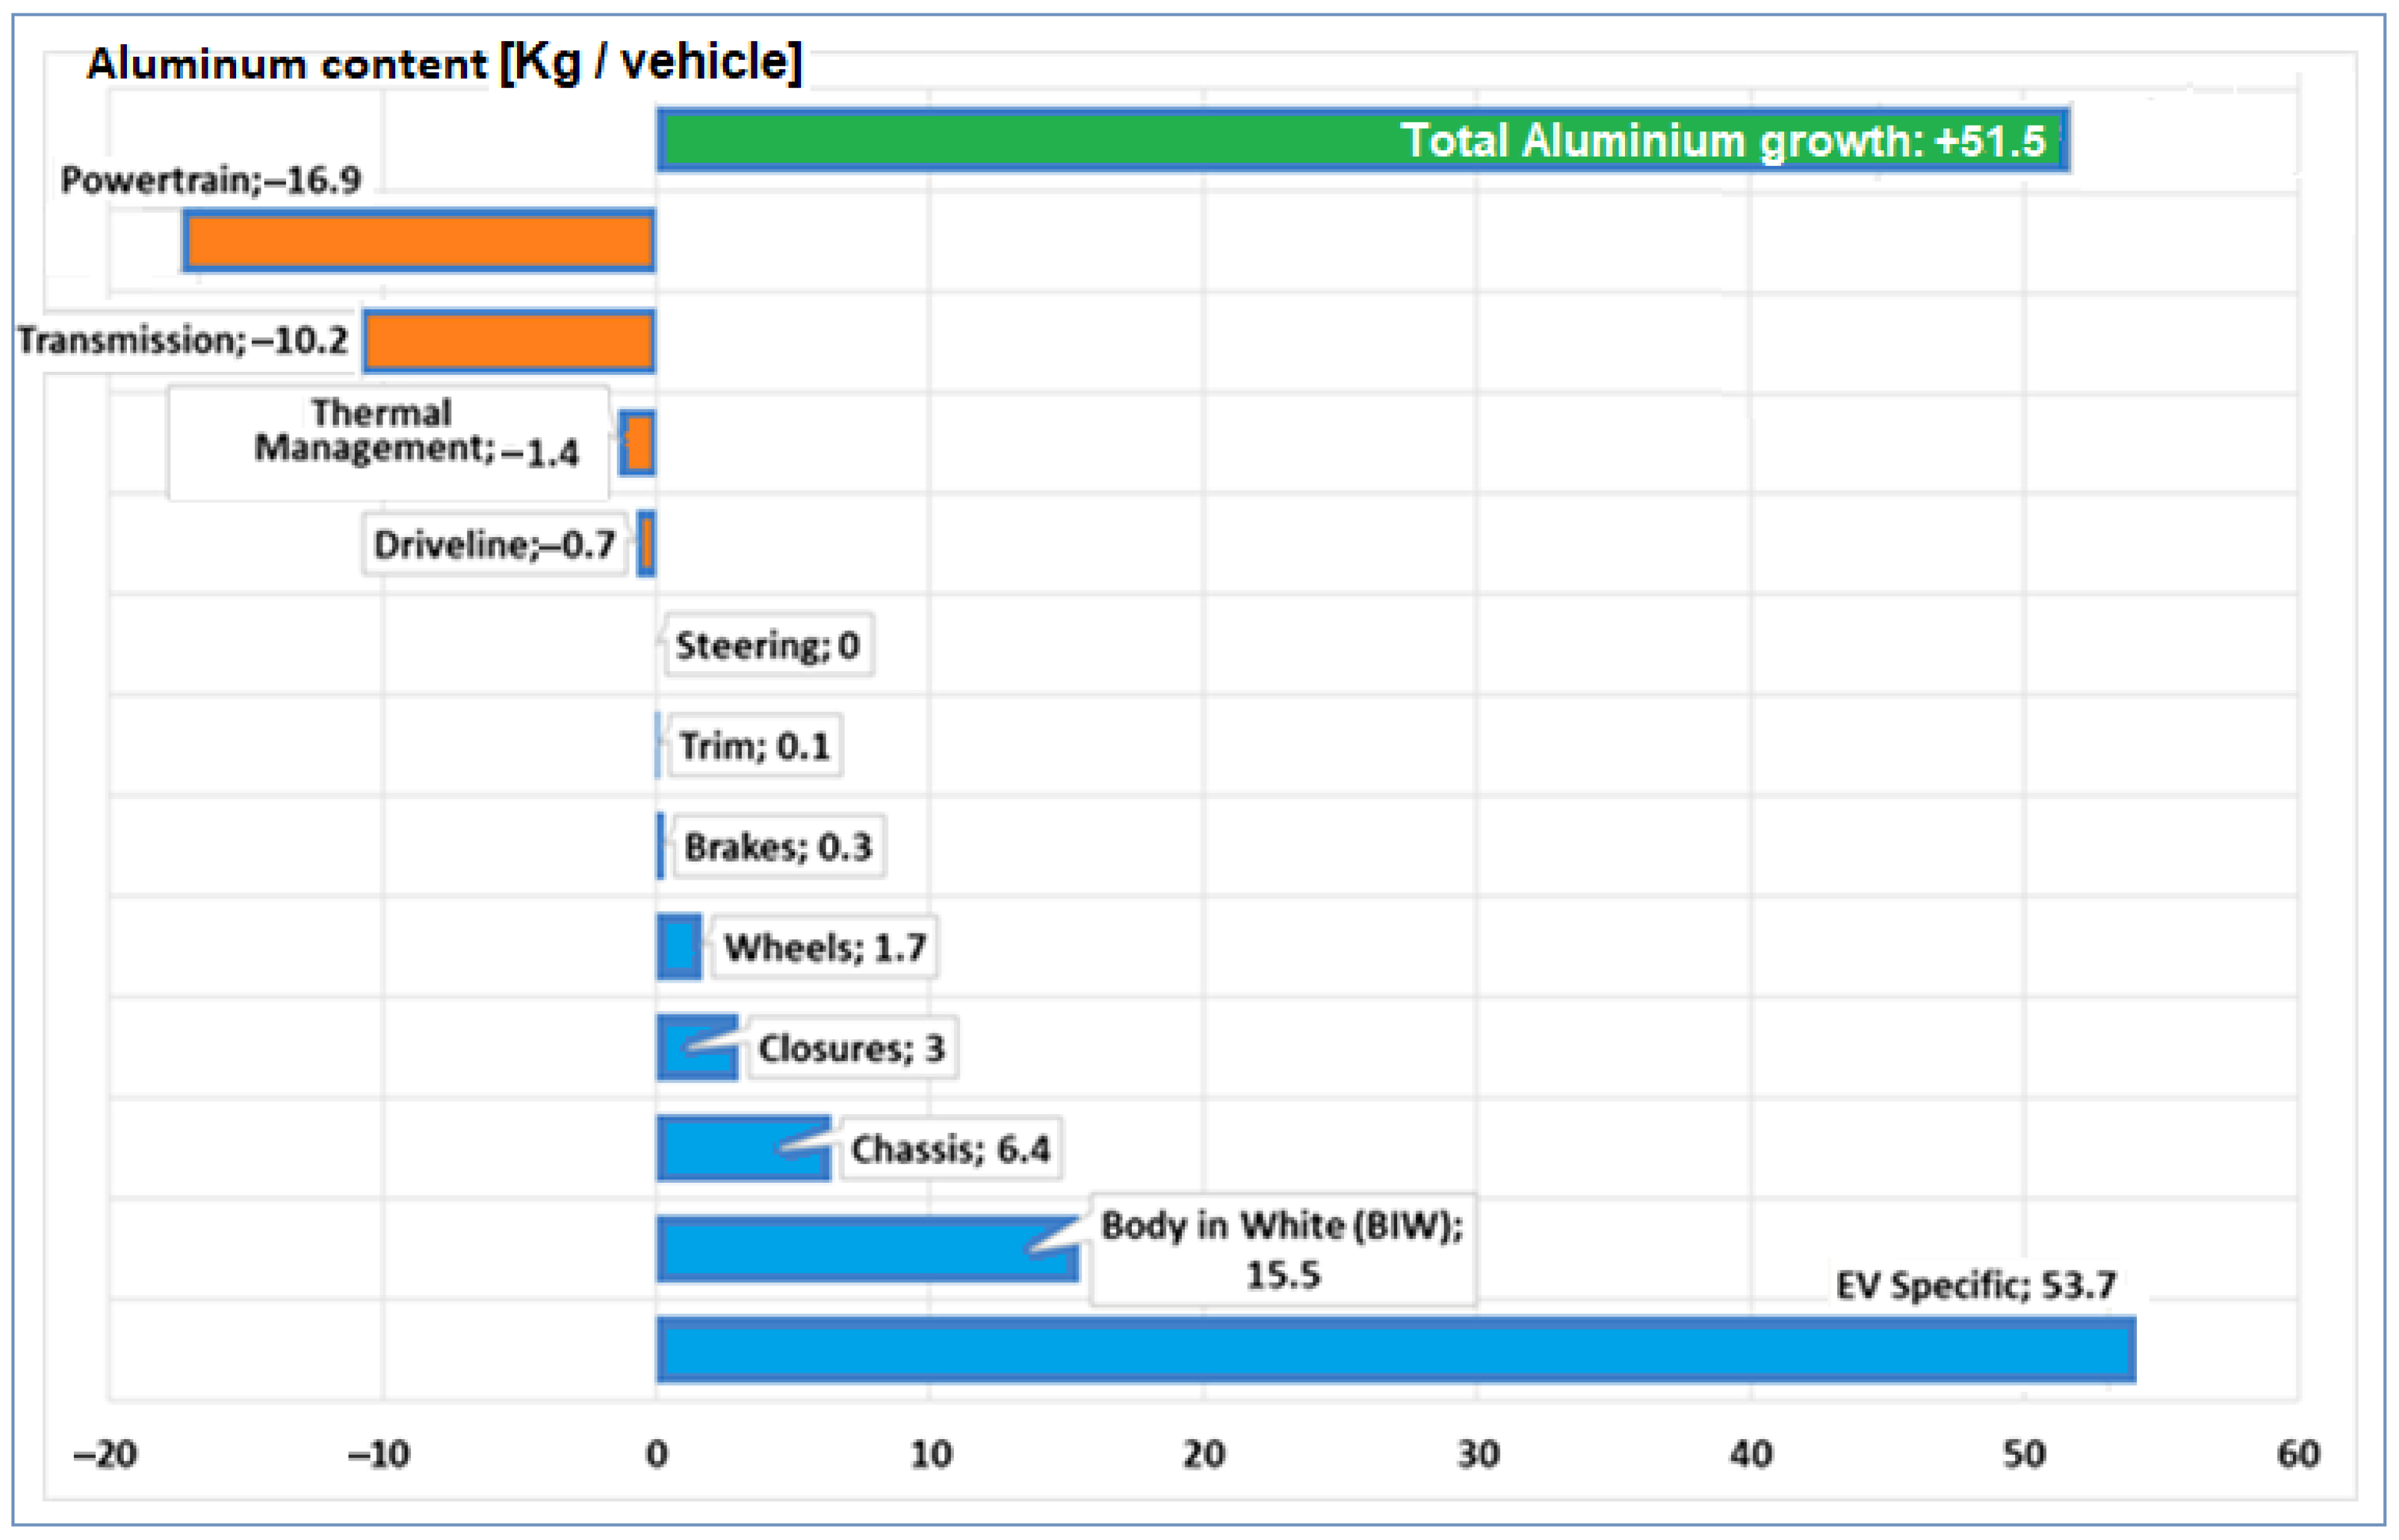Click the small orange Thermal Management bar

pos(639,443)
